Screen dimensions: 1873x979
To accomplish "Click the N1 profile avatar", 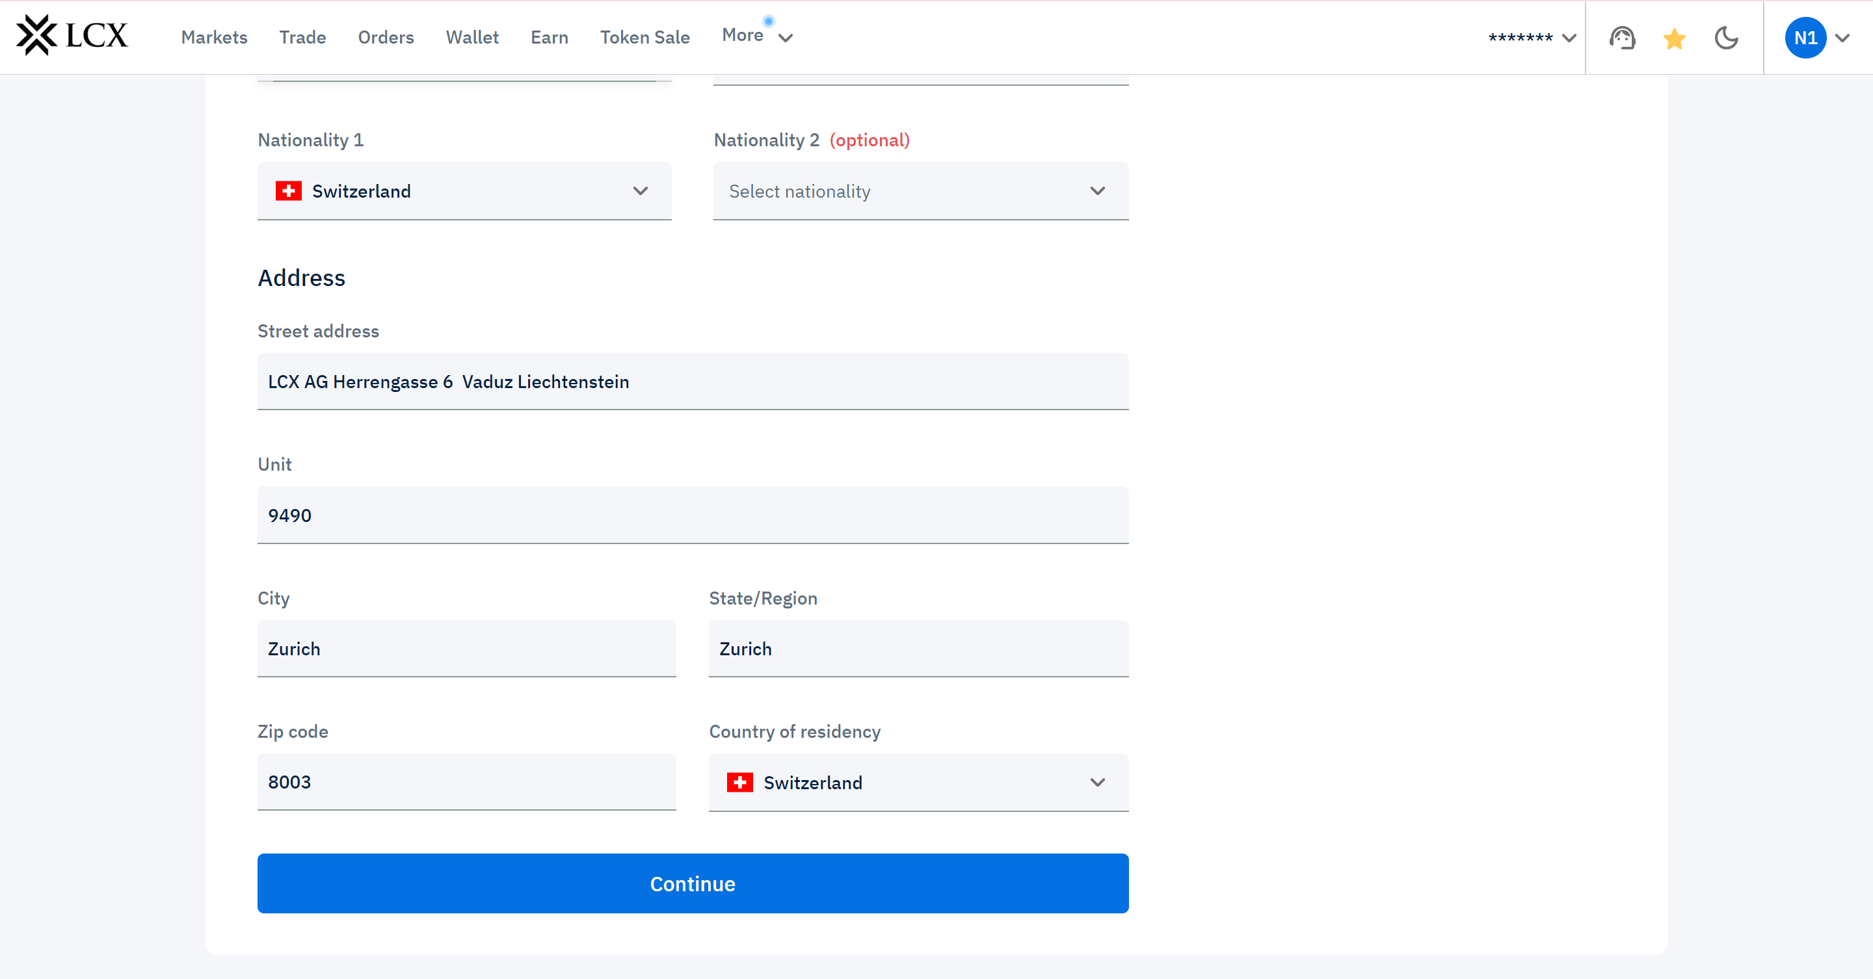I will click(1805, 38).
